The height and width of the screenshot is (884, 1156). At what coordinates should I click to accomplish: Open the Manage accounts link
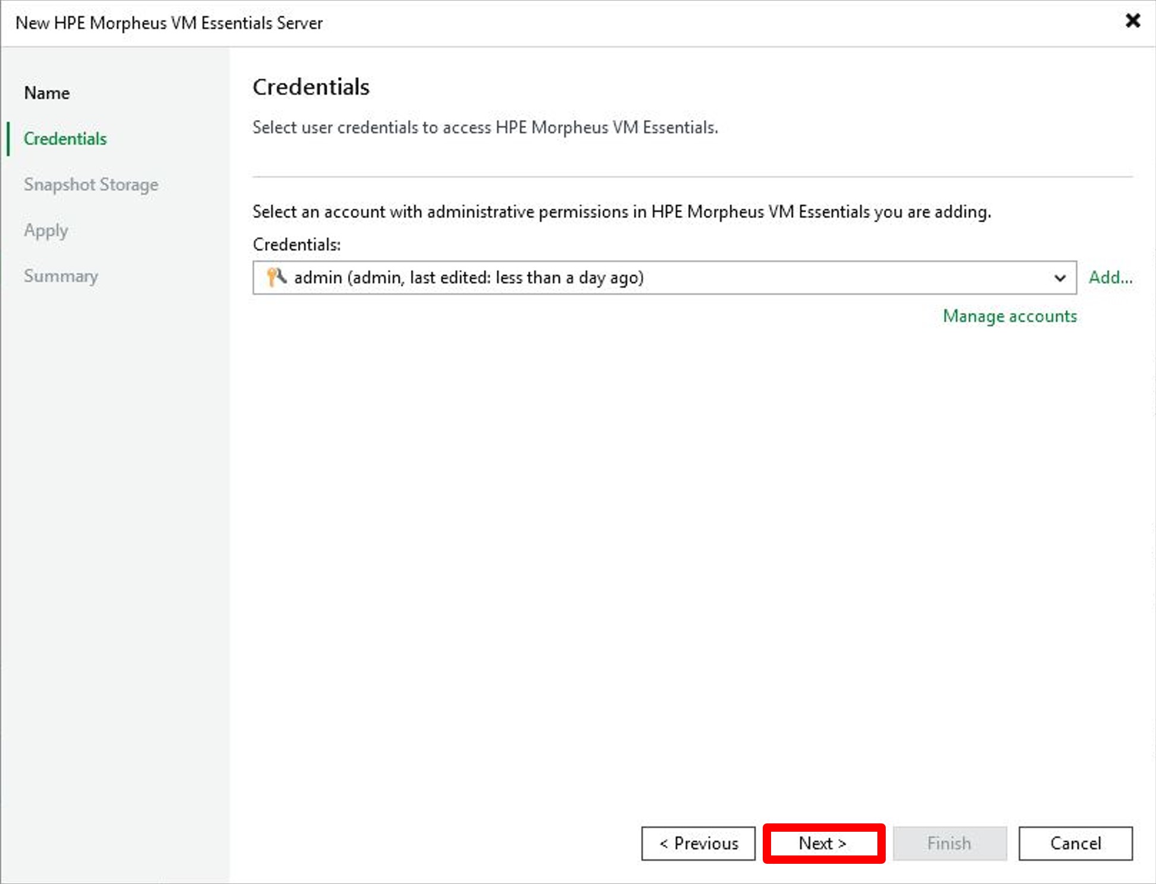tap(1010, 316)
